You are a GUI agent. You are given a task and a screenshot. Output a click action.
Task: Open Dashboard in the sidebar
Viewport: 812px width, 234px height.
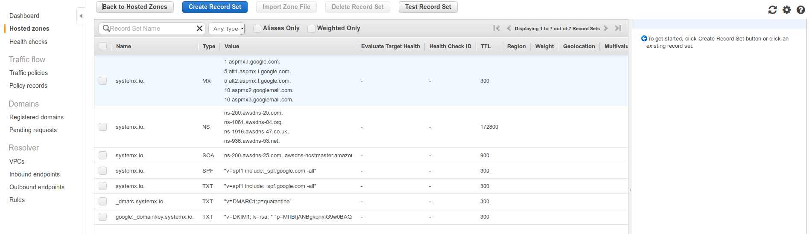[x=24, y=16]
